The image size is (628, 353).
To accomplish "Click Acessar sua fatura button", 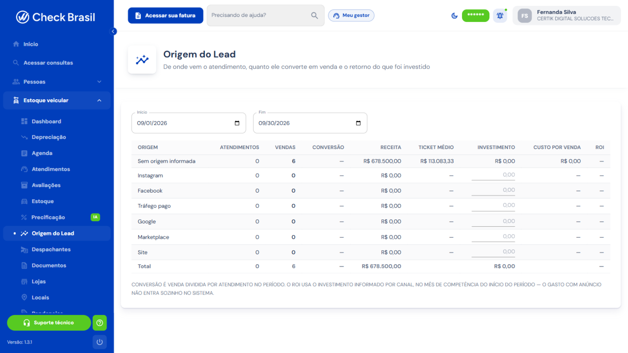I will (x=166, y=16).
